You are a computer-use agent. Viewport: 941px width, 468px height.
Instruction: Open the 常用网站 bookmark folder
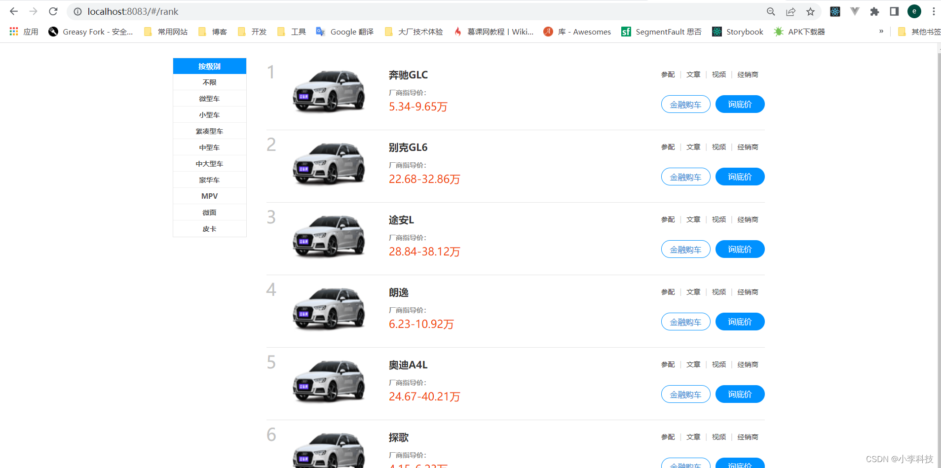166,32
